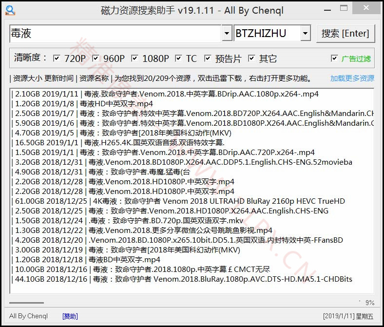Click the 资源大小 sort header

pyautogui.click(x=27, y=78)
